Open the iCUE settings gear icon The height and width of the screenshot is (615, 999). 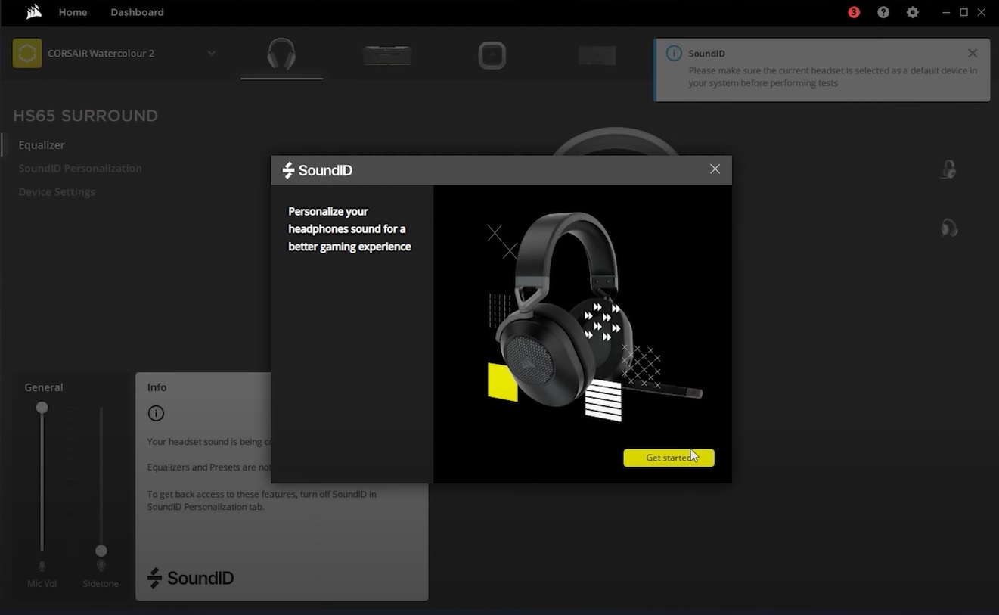912,12
